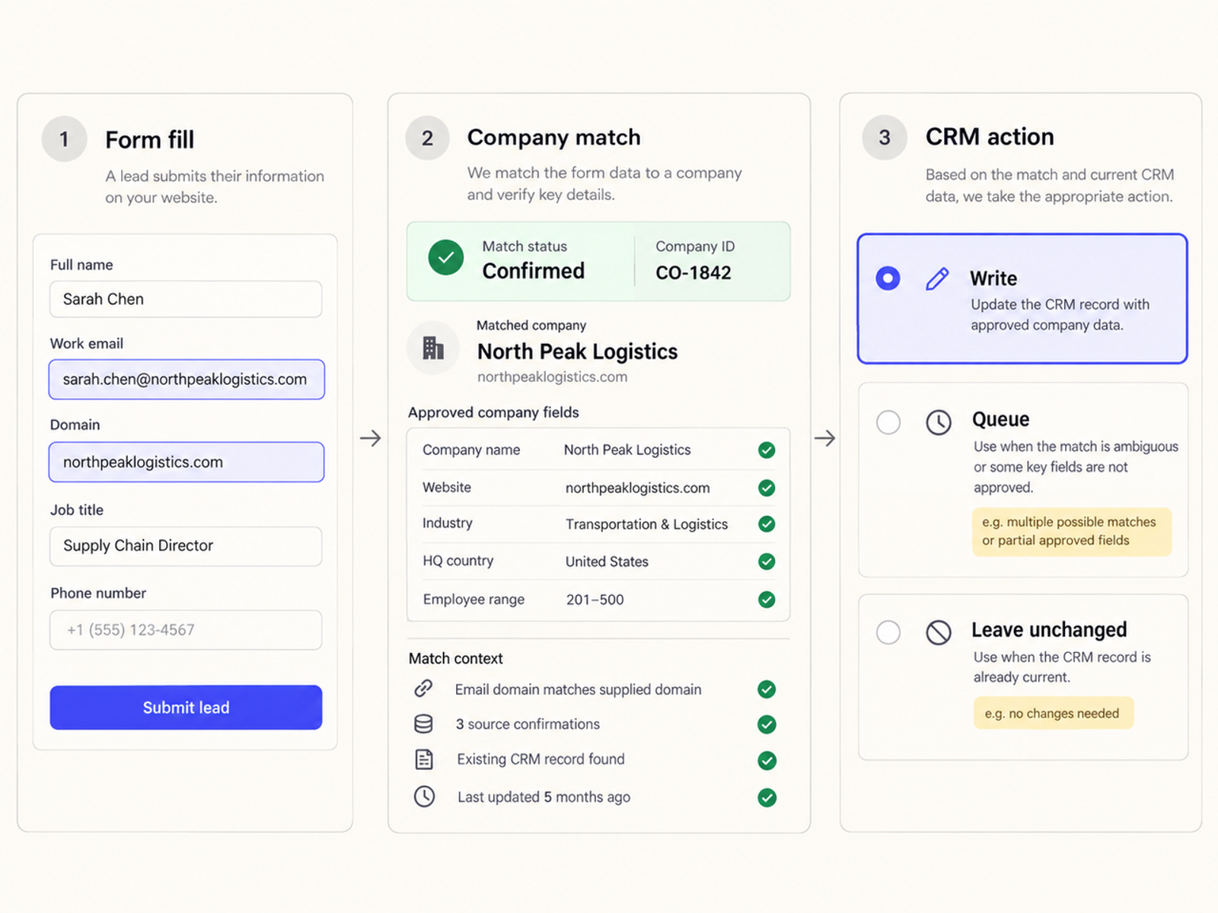Click the Form fill title

(x=149, y=140)
